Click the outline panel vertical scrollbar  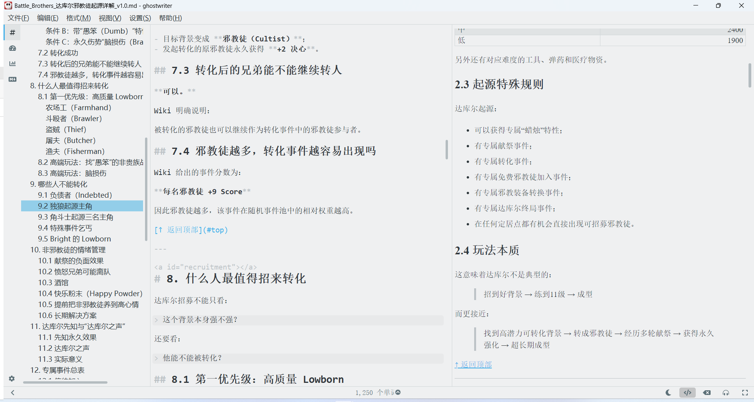point(146,189)
